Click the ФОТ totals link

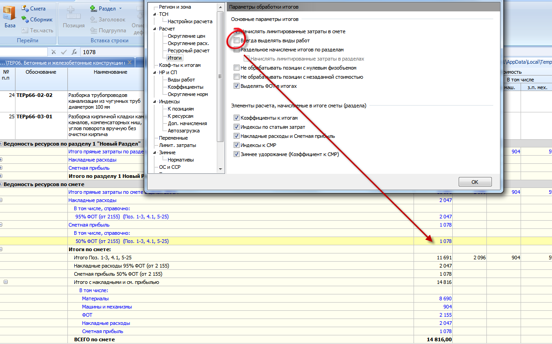pos(87,315)
